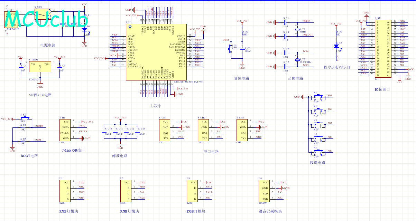Select the STM32F103C8T6 main chip symbol

156,52
